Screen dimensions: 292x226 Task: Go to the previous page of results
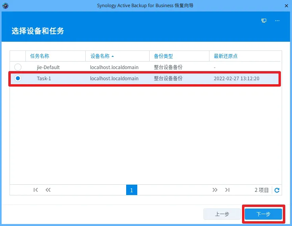pos(48,190)
